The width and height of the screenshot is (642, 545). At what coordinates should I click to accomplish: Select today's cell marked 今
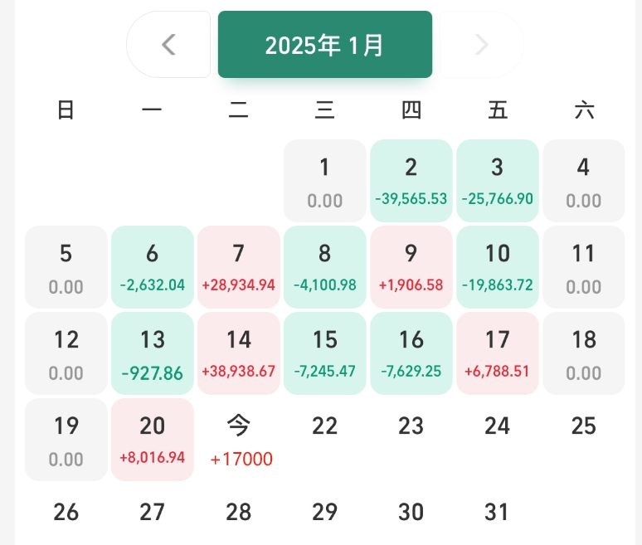click(x=239, y=440)
